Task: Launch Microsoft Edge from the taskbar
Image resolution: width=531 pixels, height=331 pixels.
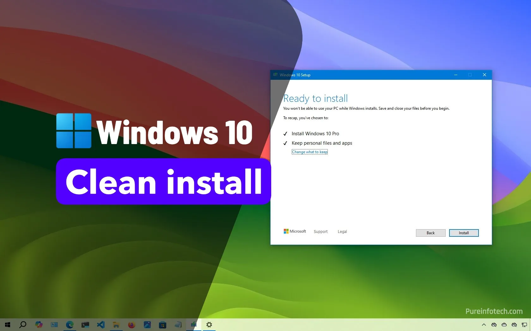Action: 70,325
